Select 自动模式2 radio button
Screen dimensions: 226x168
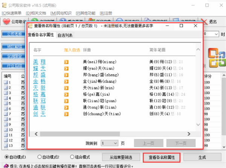tap(39, 157)
